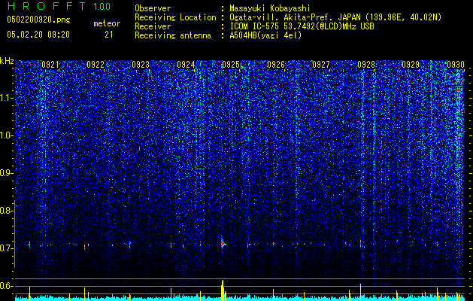Click the 0930 time marker
473x301 pixels.
pyautogui.click(x=456, y=65)
